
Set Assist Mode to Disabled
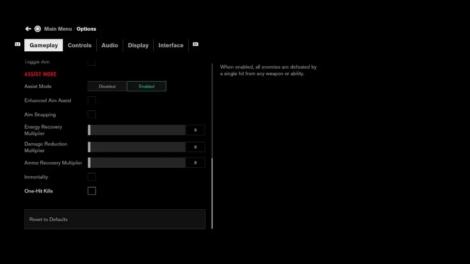(x=107, y=86)
